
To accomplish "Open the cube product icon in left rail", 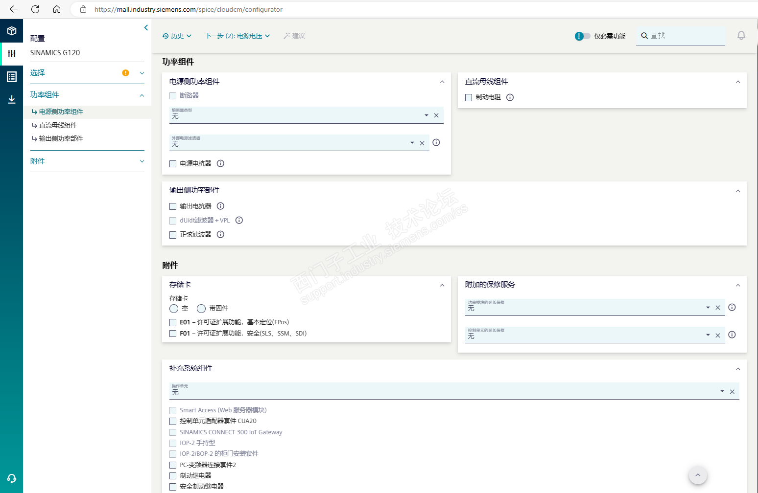I will pos(12,31).
